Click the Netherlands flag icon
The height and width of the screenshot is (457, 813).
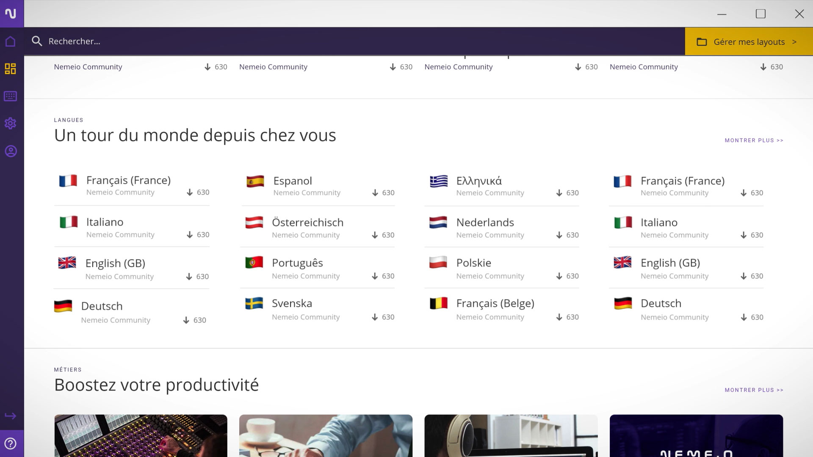[x=438, y=222]
